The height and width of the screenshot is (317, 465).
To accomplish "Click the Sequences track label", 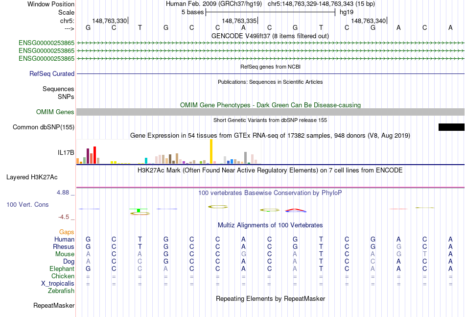I will tap(58, 89).
